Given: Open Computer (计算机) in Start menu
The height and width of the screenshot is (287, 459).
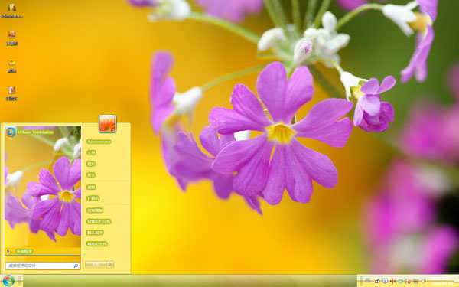Looking at the screenshot, I should (x=93, y=198).
